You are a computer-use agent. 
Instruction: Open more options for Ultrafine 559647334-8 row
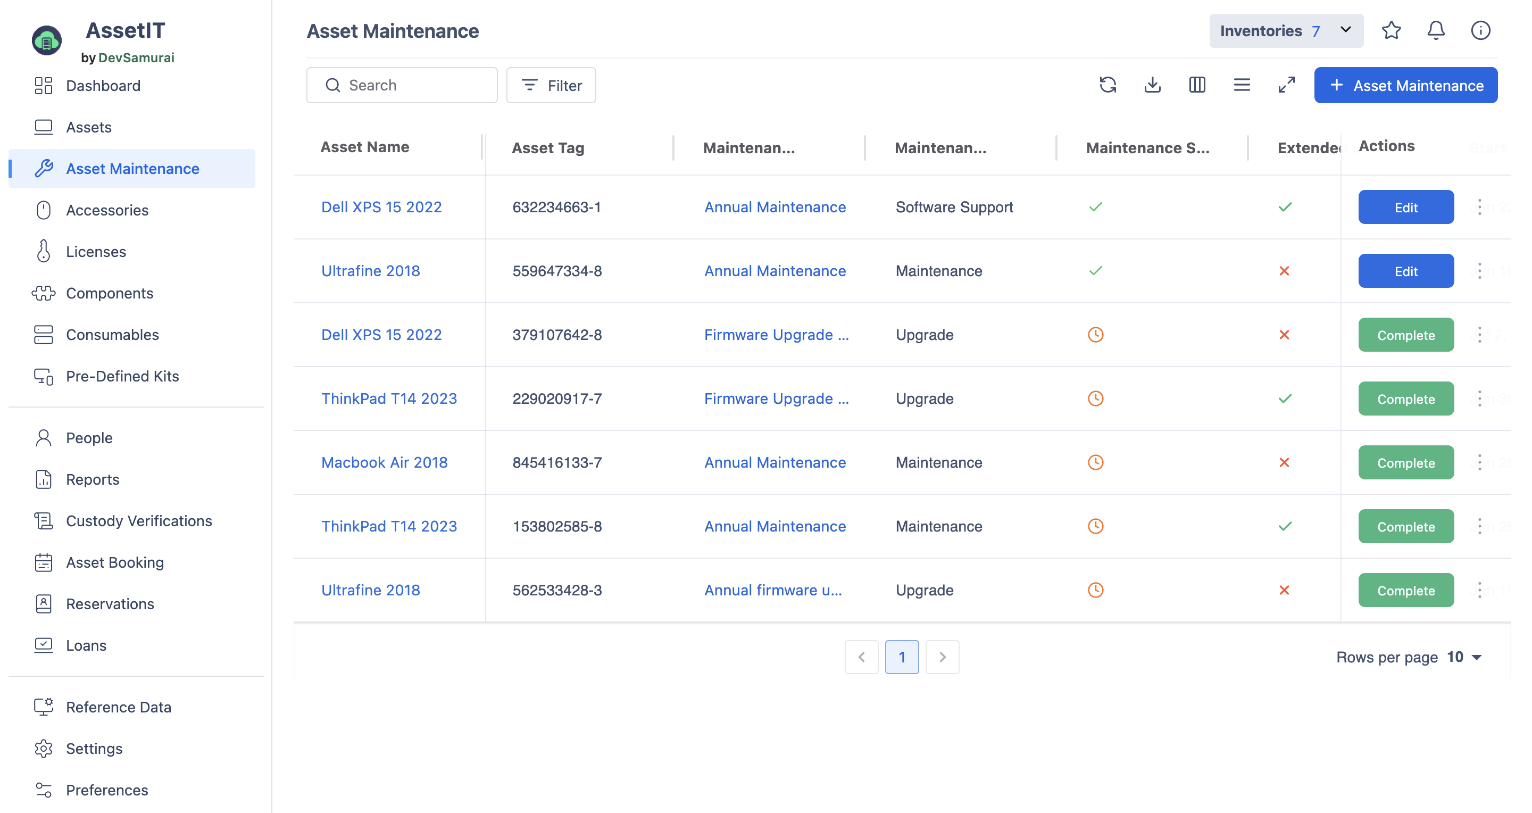[1480, 271]
